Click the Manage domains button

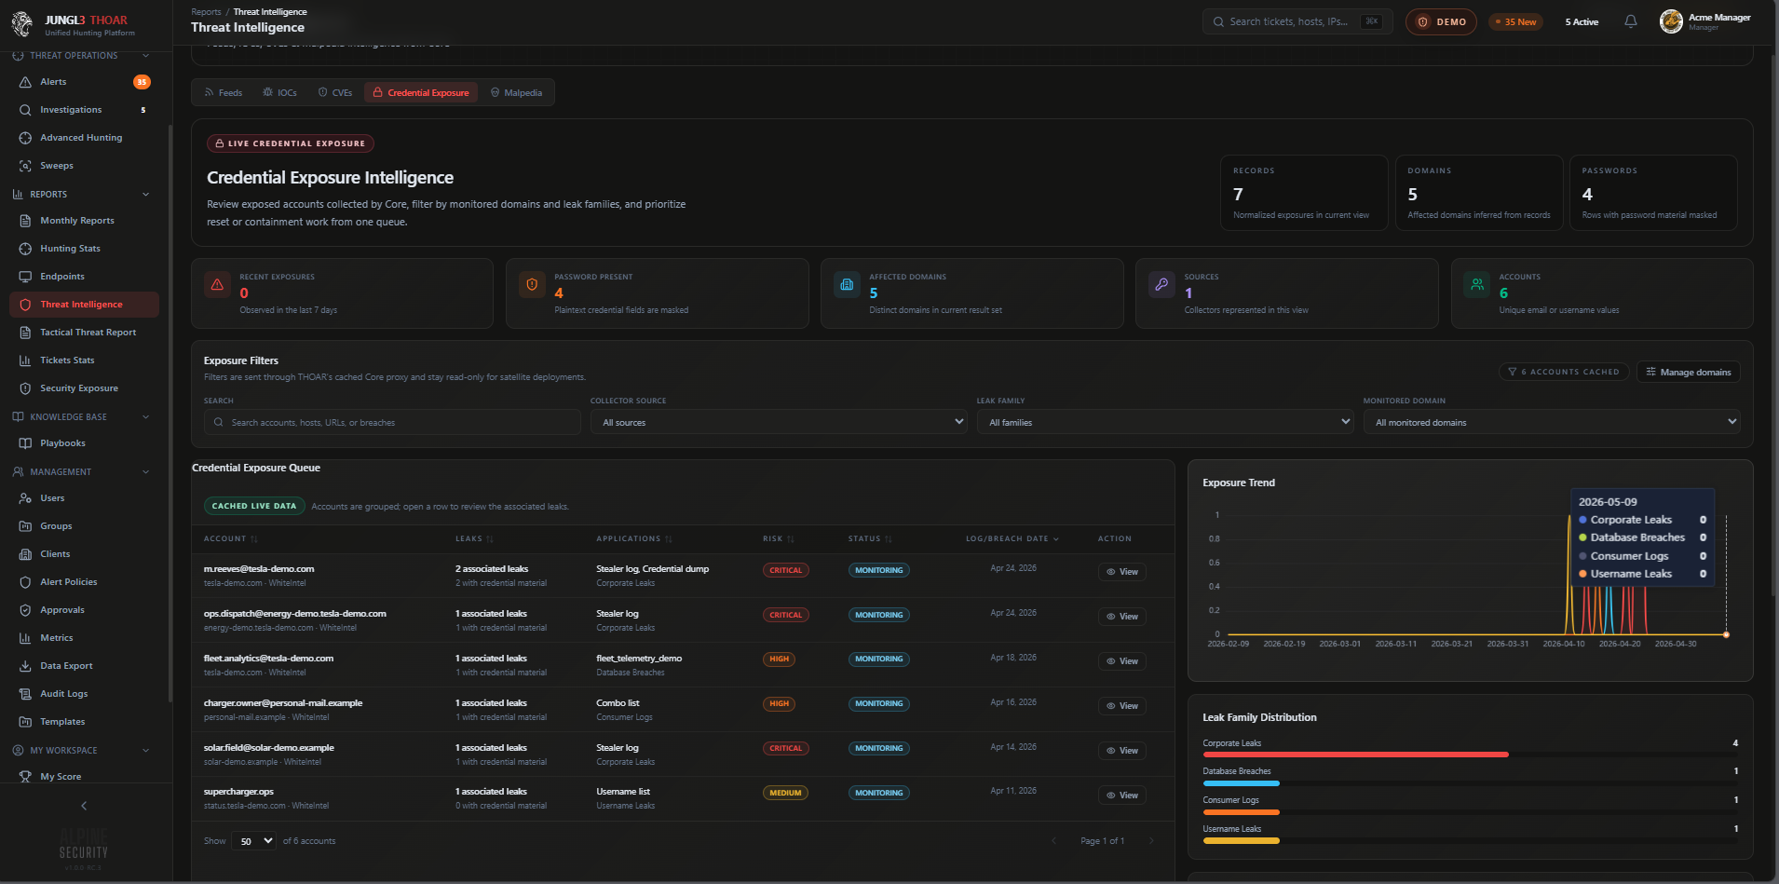pos(1689,372)
